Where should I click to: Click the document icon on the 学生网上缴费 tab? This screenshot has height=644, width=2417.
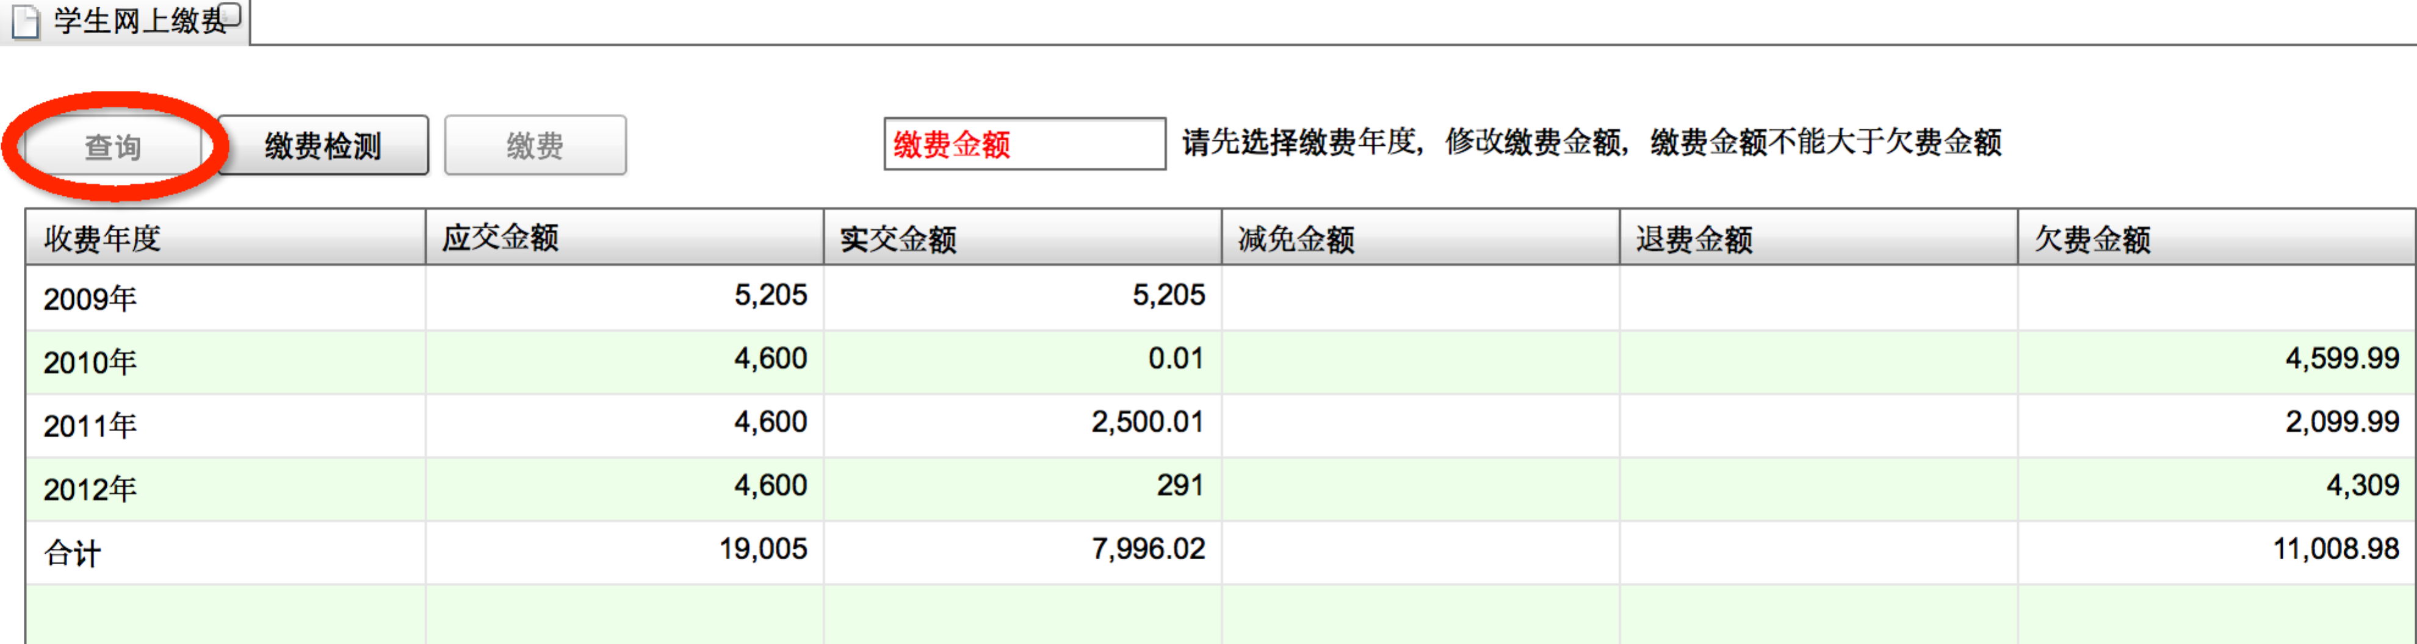26,21
